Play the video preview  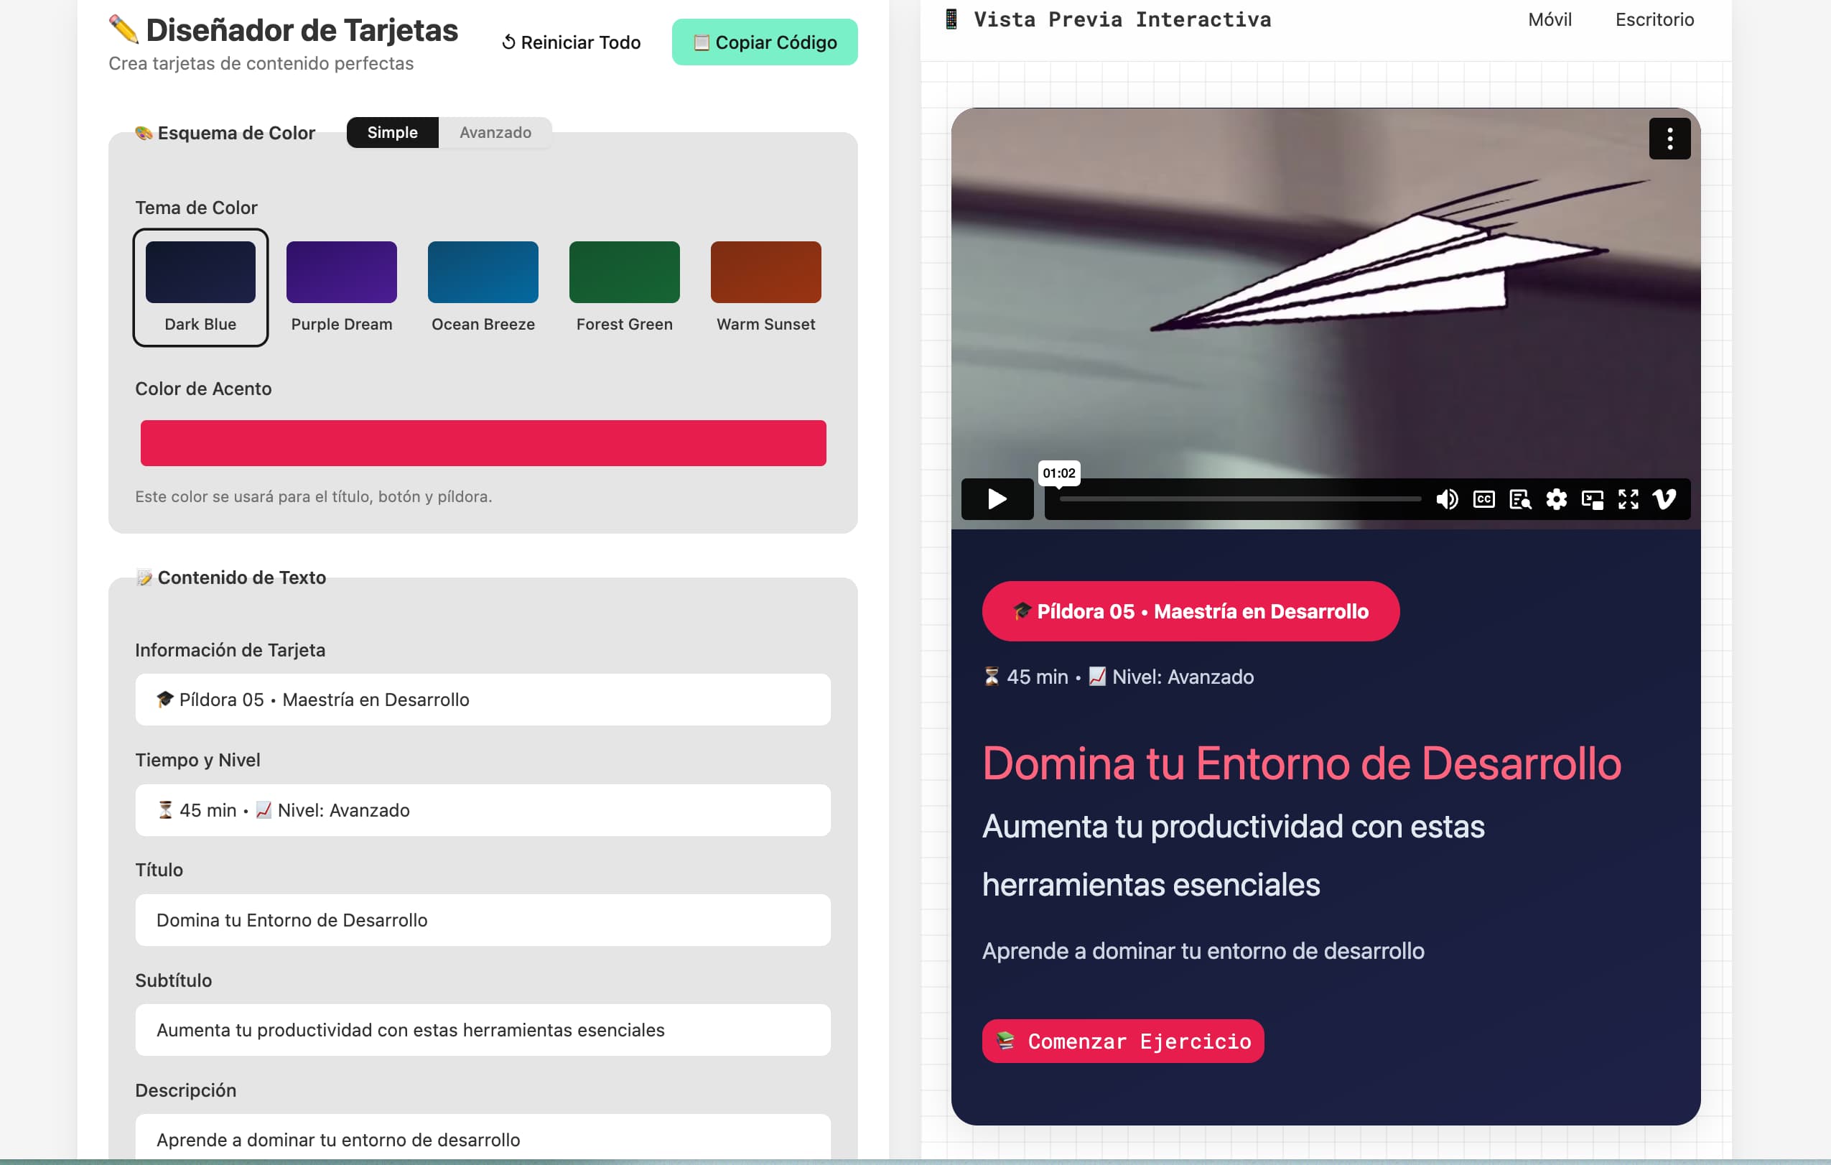[997, 500]
